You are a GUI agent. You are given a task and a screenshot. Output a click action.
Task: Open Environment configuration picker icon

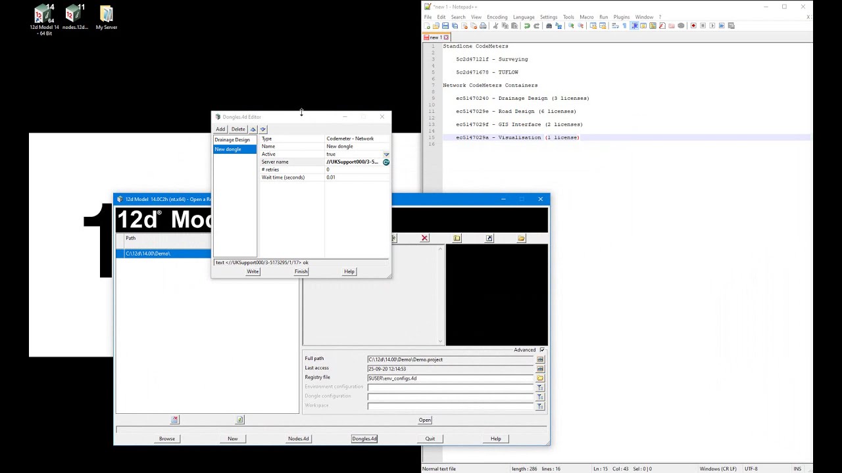540,388
